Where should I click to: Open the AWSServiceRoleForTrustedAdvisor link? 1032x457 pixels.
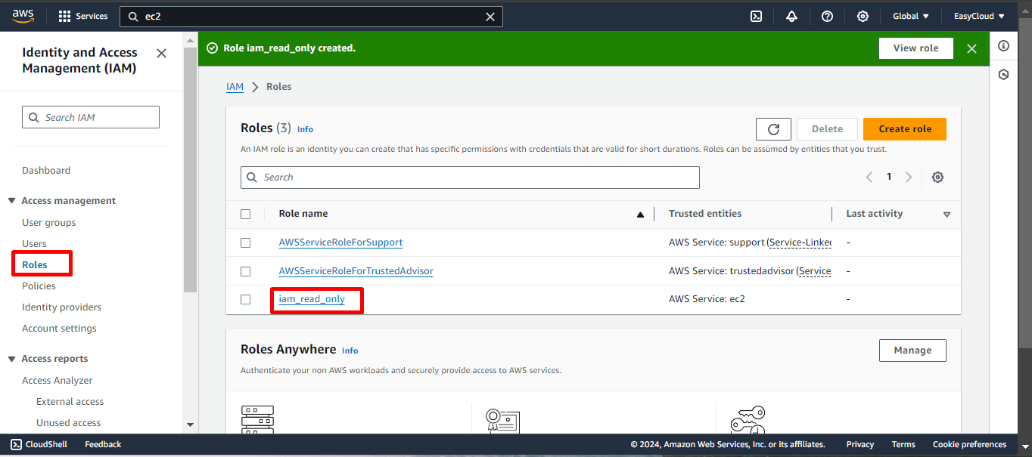[x=356, y=271]
